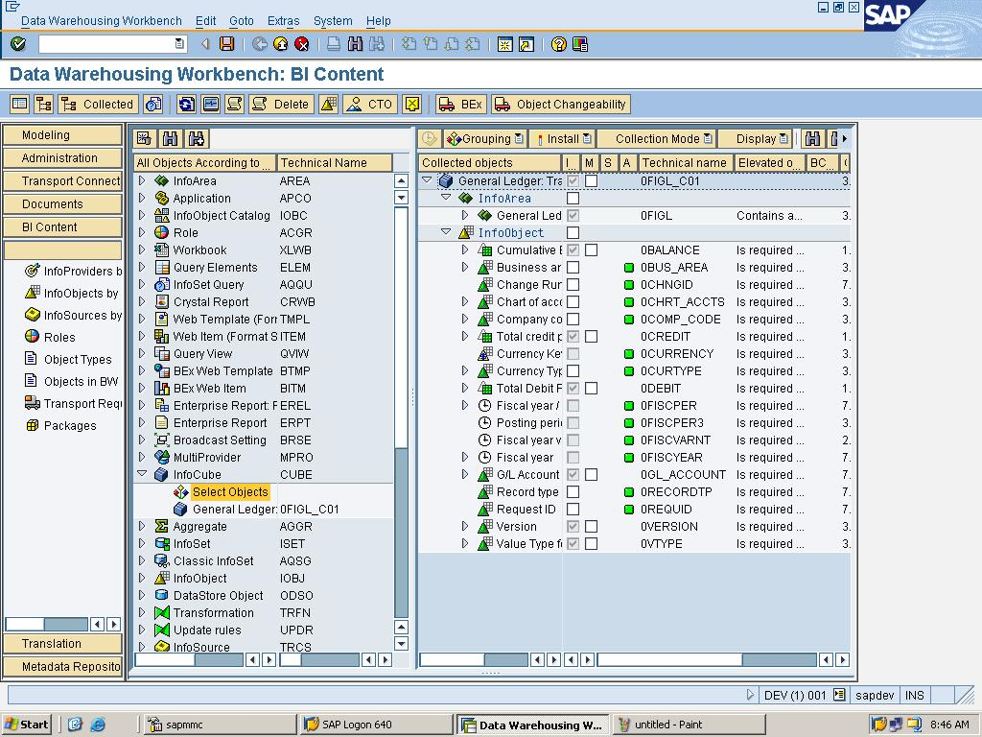The width and height of the screenshot is (982, 737).
Task: Click the left tree vertical scrollbar
Action: (402, 412)
